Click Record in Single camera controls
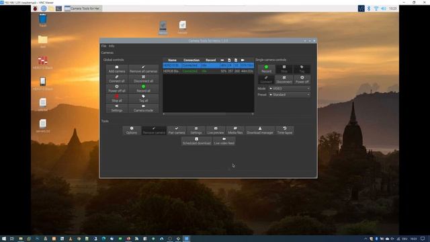The image size is (430, 242). click(266, 69)
